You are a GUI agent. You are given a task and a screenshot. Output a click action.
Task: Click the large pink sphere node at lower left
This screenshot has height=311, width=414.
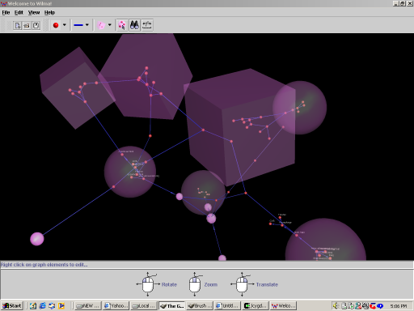pyautogui.click(x=37, y=239)
